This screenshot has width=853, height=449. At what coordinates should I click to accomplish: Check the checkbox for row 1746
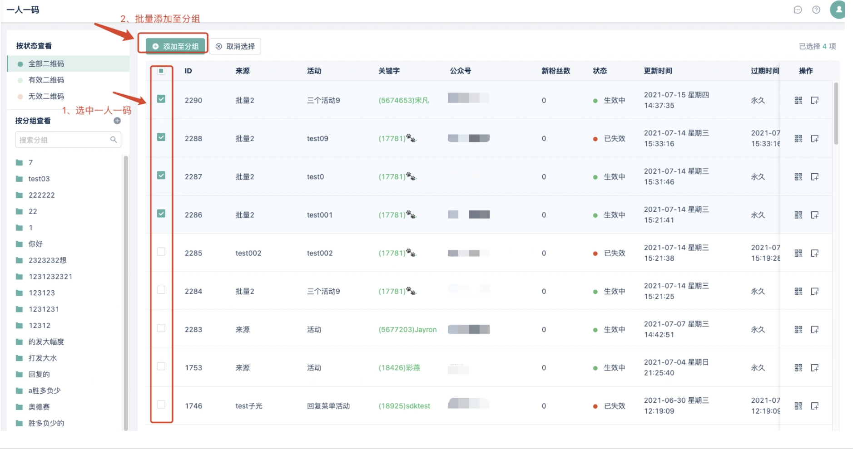point(161,404)
